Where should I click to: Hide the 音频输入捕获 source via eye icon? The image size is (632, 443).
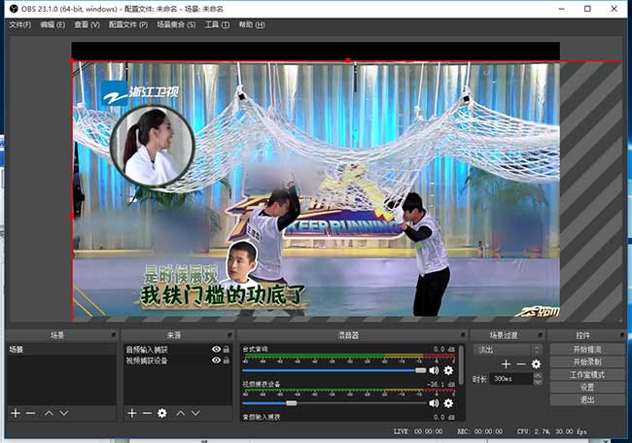(x=216, y=350)
